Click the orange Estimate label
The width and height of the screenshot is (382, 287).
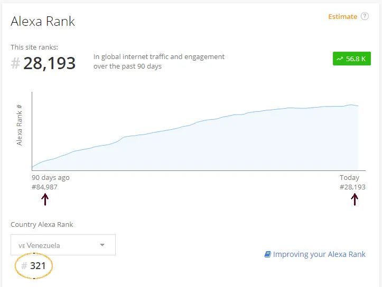342,16
